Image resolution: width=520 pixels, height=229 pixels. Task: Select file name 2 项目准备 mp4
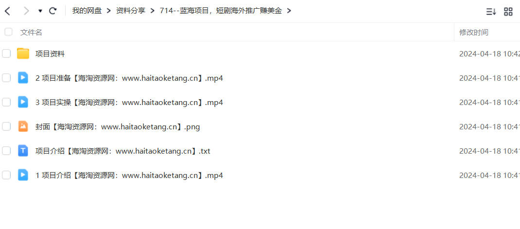pos(129,78)
